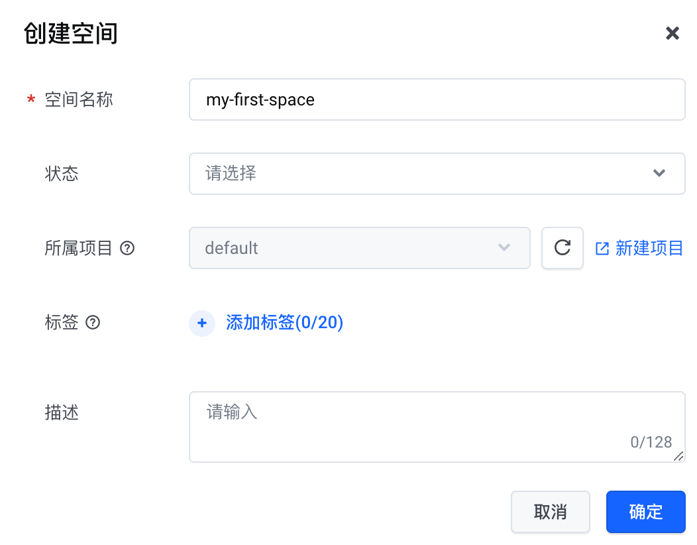The width and height of the screenshot is (697, 545).
Task: Click the round plus icon to add a tag
Action: (202, 324)
